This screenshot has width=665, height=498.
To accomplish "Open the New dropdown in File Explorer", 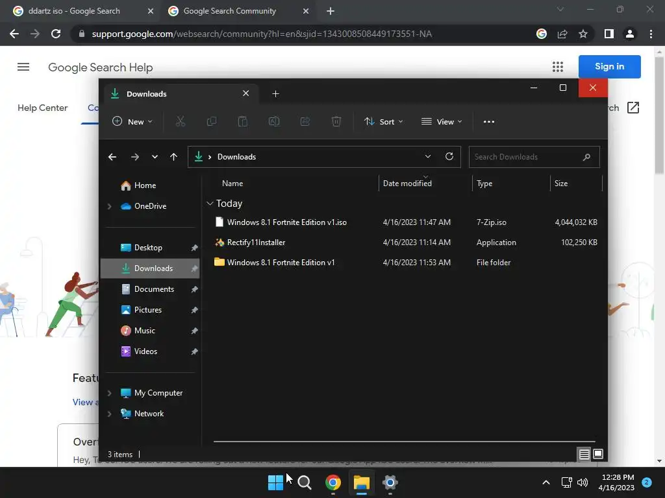I will 132,121.
